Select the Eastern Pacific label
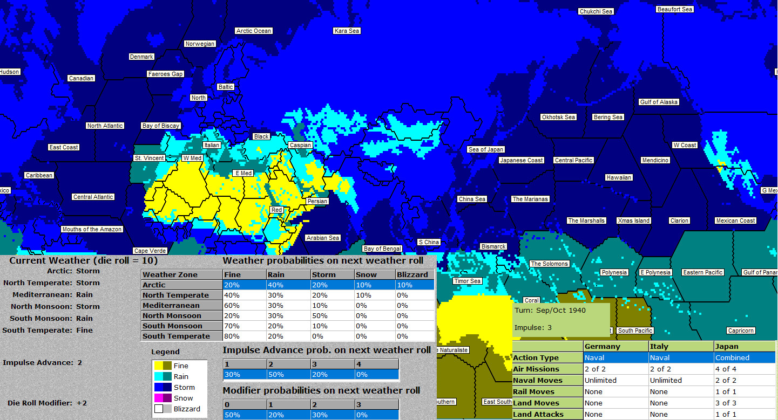The width and height of the screenshot is (778, 420). pyautogui.click(x=702, y=272)
